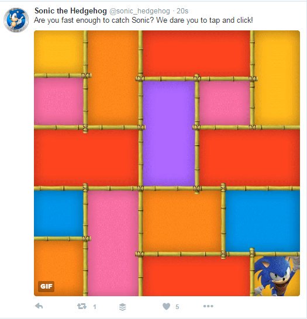Open the 20s tweet timestamp

(182, 11)
